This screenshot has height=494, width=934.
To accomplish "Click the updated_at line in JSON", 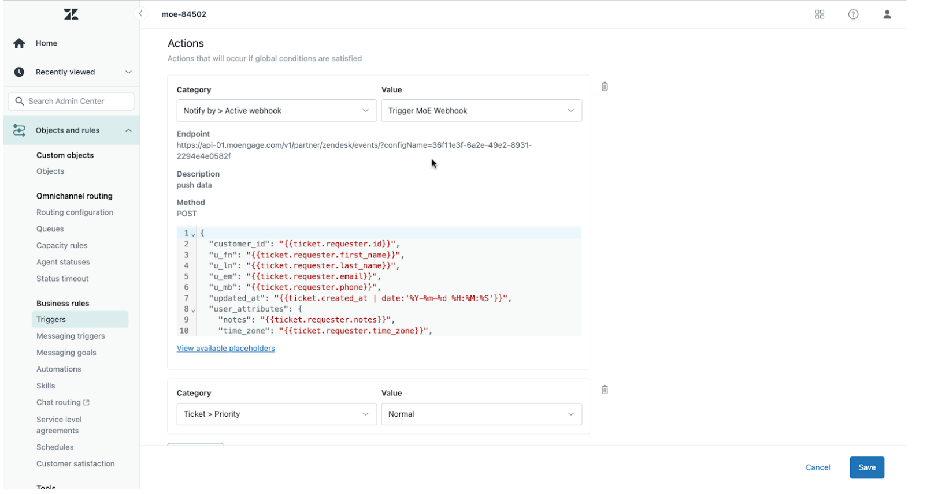I will [x=360, y=298].
